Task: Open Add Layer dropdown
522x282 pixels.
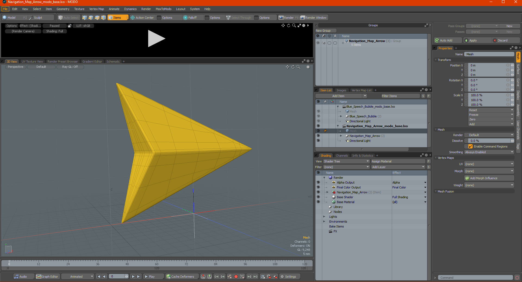Action: pos(398,167)
